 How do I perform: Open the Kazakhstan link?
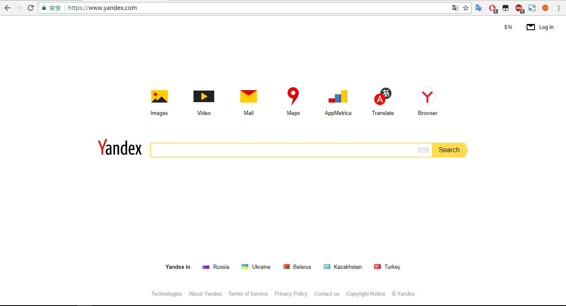[x=348, y=267]
